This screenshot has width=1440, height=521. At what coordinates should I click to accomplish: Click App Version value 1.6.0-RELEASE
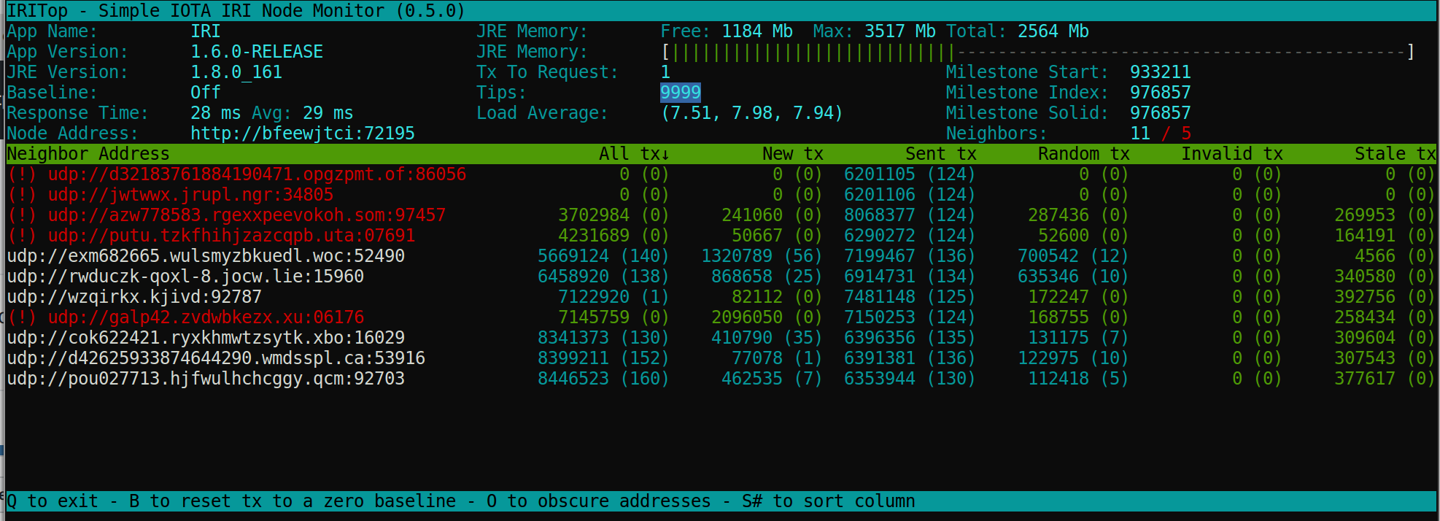pos(257,52)
